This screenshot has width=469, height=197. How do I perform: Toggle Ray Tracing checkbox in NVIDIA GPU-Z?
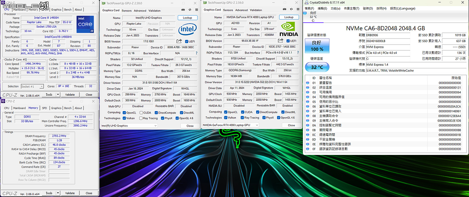point(242,118)
